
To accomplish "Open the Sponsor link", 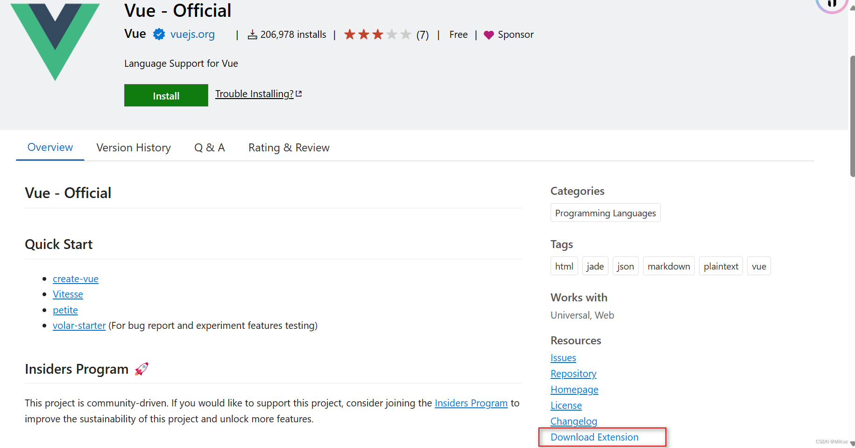I will click(x=516, y=35).
